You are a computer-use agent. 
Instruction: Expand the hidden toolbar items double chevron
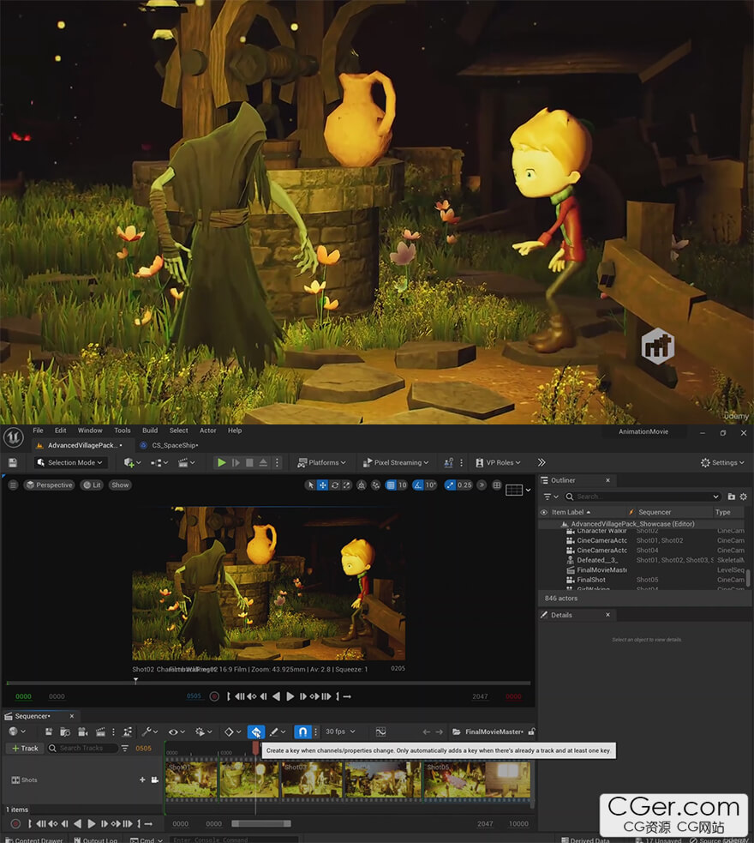click(x=542, y=462)
